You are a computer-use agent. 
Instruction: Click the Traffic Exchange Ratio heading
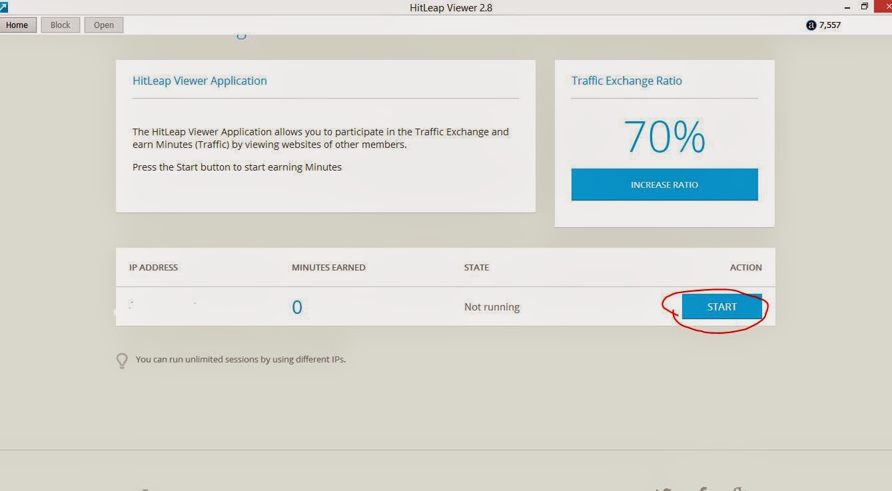click(x=627, y=81)
